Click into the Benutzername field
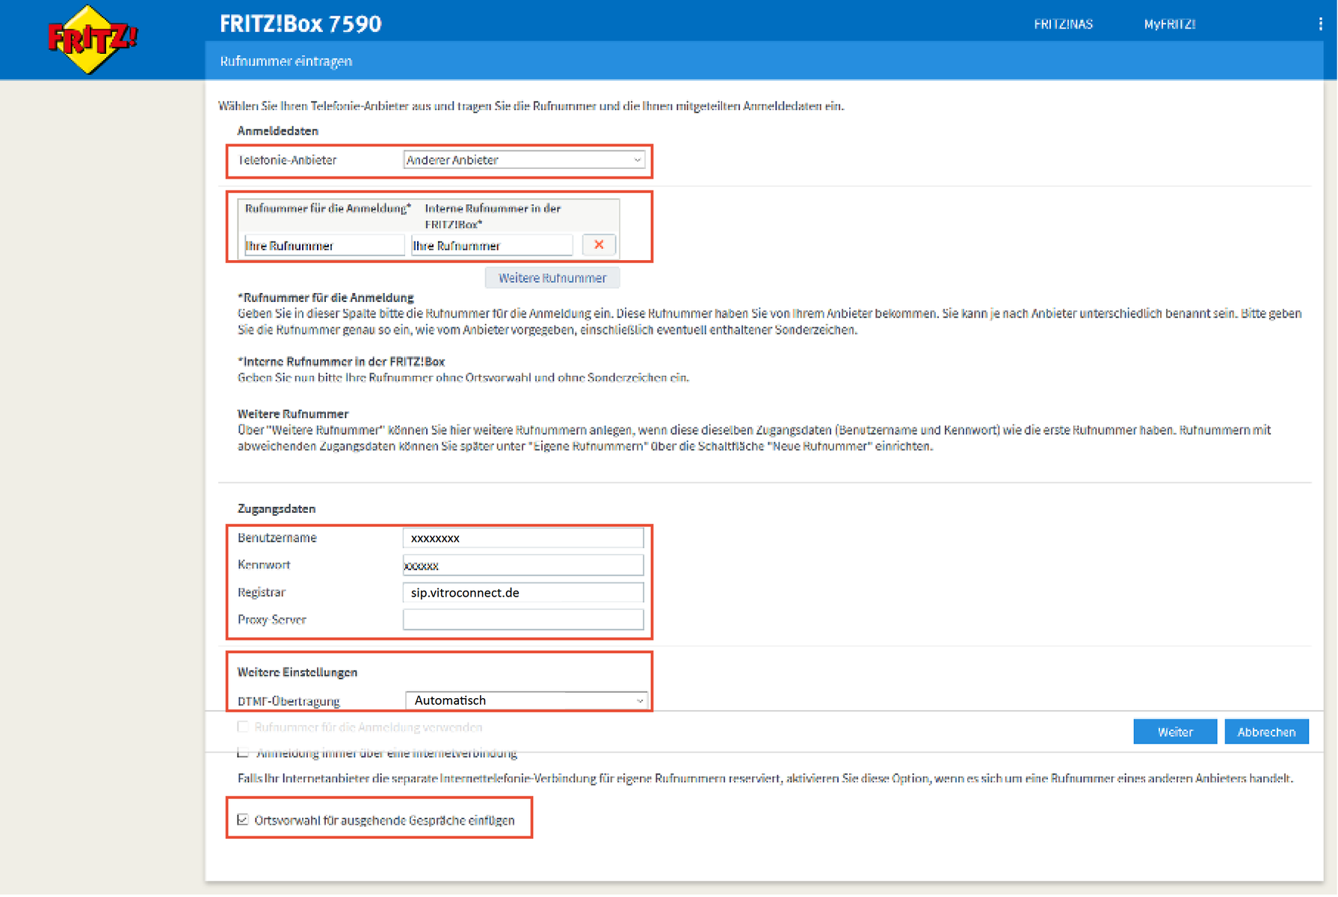The width and height of the screenshot is (1338, 897). 523,537
